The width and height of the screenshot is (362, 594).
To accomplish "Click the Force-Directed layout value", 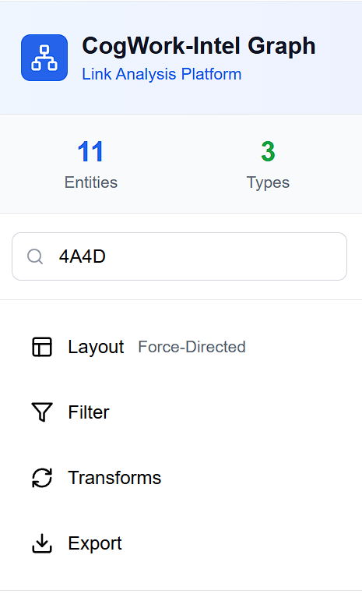I will [x=192, y=347].
